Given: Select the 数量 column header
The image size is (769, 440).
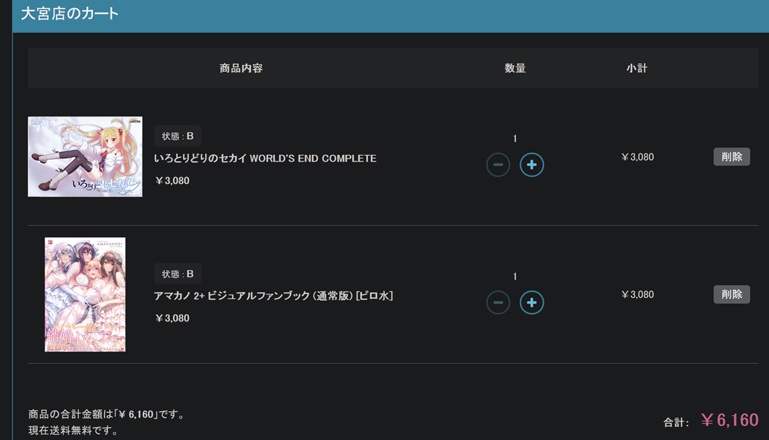Looking at the screenshot, I should 515,68.
